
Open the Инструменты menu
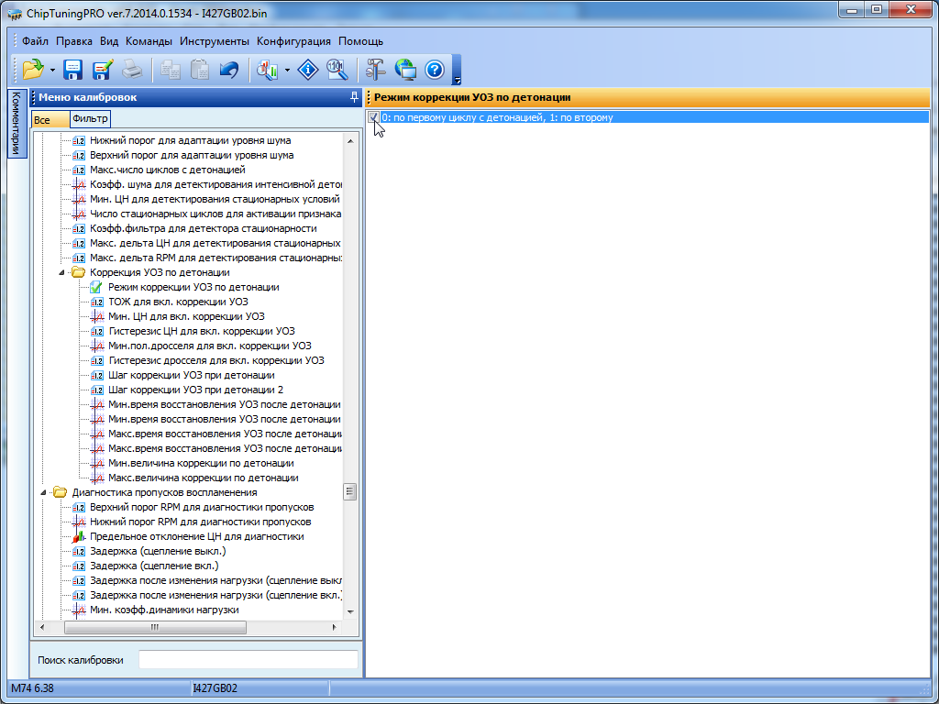(215, 41)
